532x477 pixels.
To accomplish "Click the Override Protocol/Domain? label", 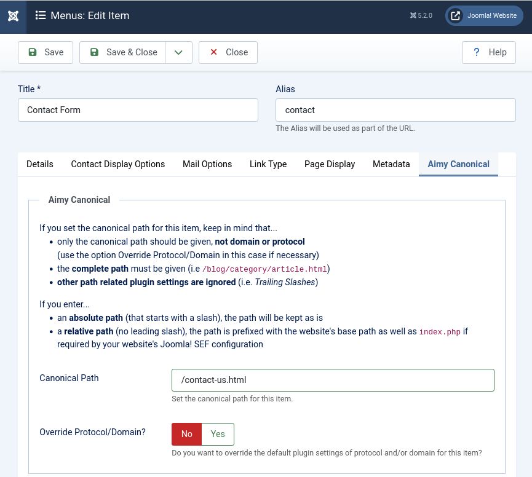I will 92,432.
